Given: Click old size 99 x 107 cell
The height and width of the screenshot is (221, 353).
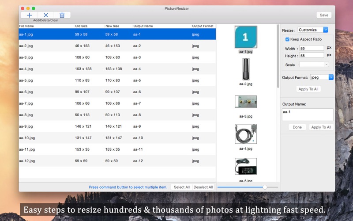Looking at the screenshot, I should point(82,92).
